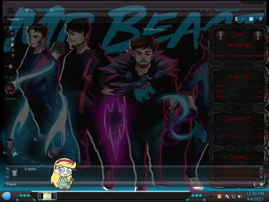Toggle the preview pane
The width and height of the screenshot is (269, 202).
[251, 19]
